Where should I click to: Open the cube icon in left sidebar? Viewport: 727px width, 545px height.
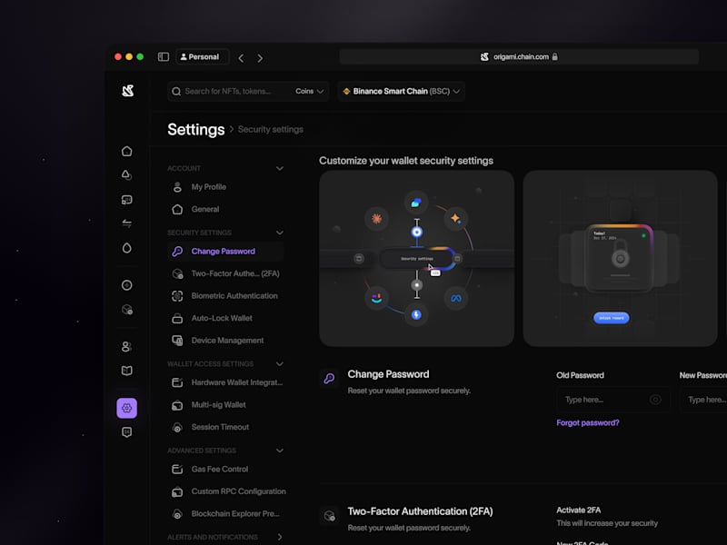pyautogui.click(x=126, y=310)
